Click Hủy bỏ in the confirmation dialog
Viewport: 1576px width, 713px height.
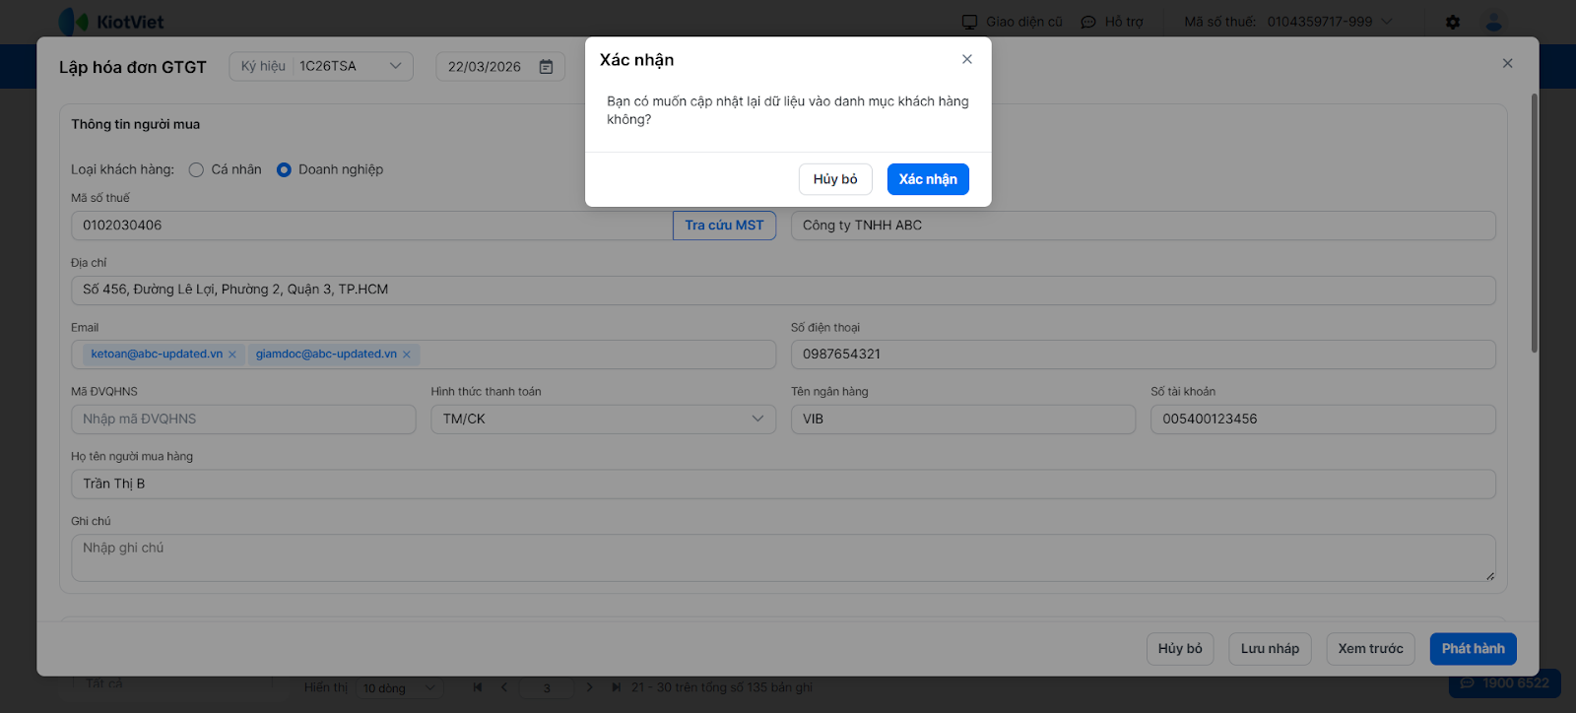click(x=835, y=179)
